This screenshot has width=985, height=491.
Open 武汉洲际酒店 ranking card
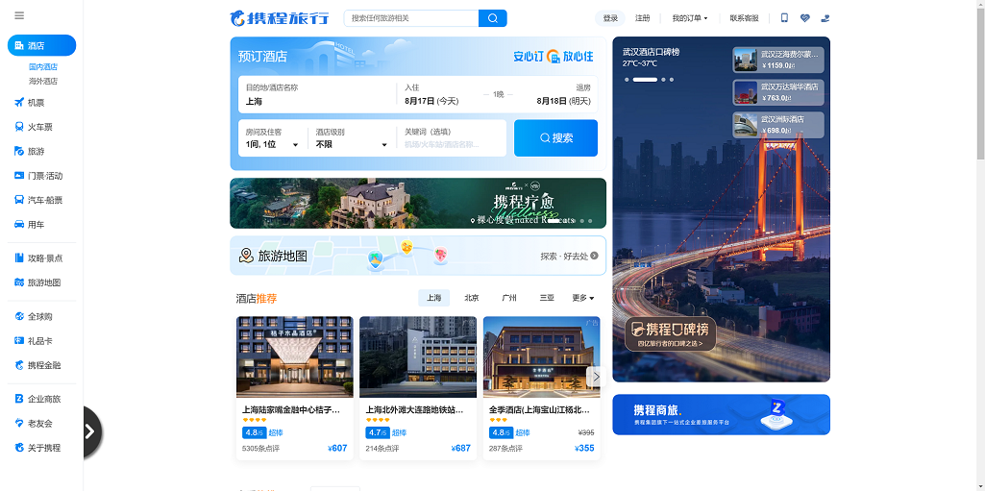tap(778, 125)
